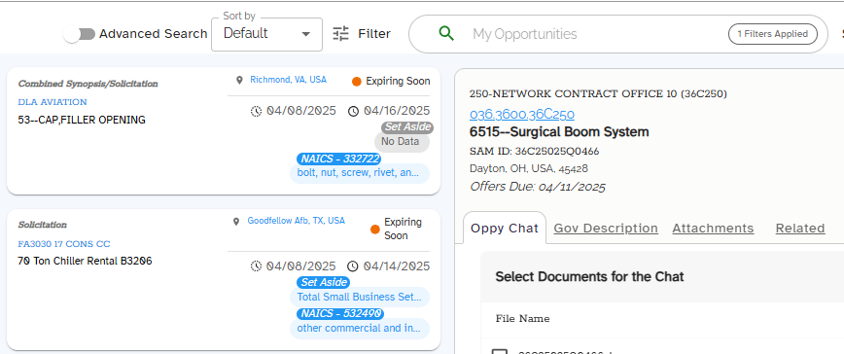
Task: Switch to the Oppy Chat tab
Action: 505,229
